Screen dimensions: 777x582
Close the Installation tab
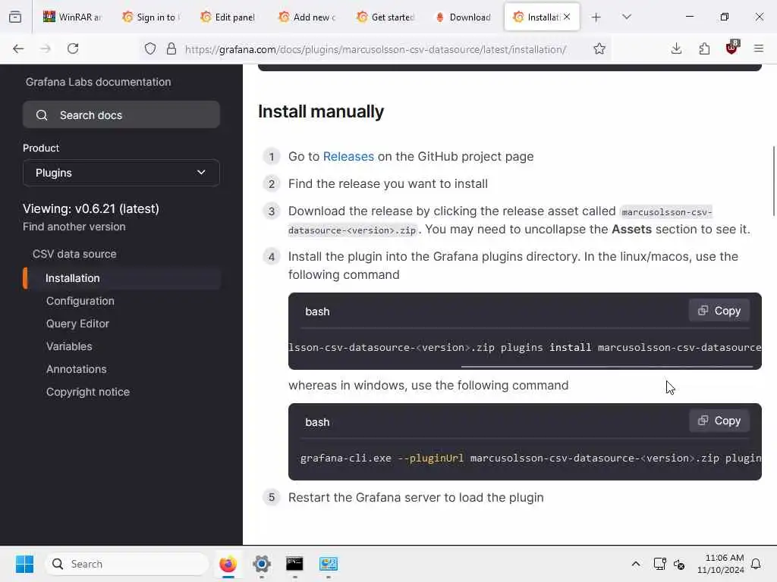pos(567,17)
